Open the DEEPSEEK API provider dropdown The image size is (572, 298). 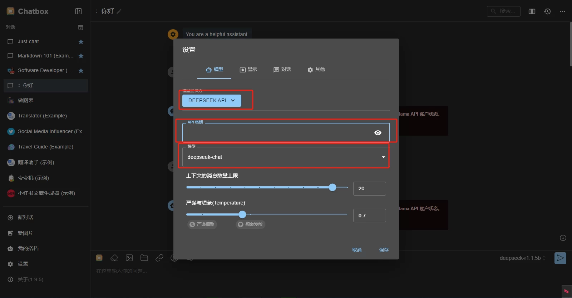[x=212, y=101]
